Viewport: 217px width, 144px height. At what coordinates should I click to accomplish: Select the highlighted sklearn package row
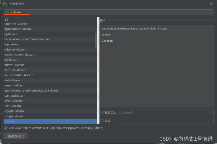[50, 121]
